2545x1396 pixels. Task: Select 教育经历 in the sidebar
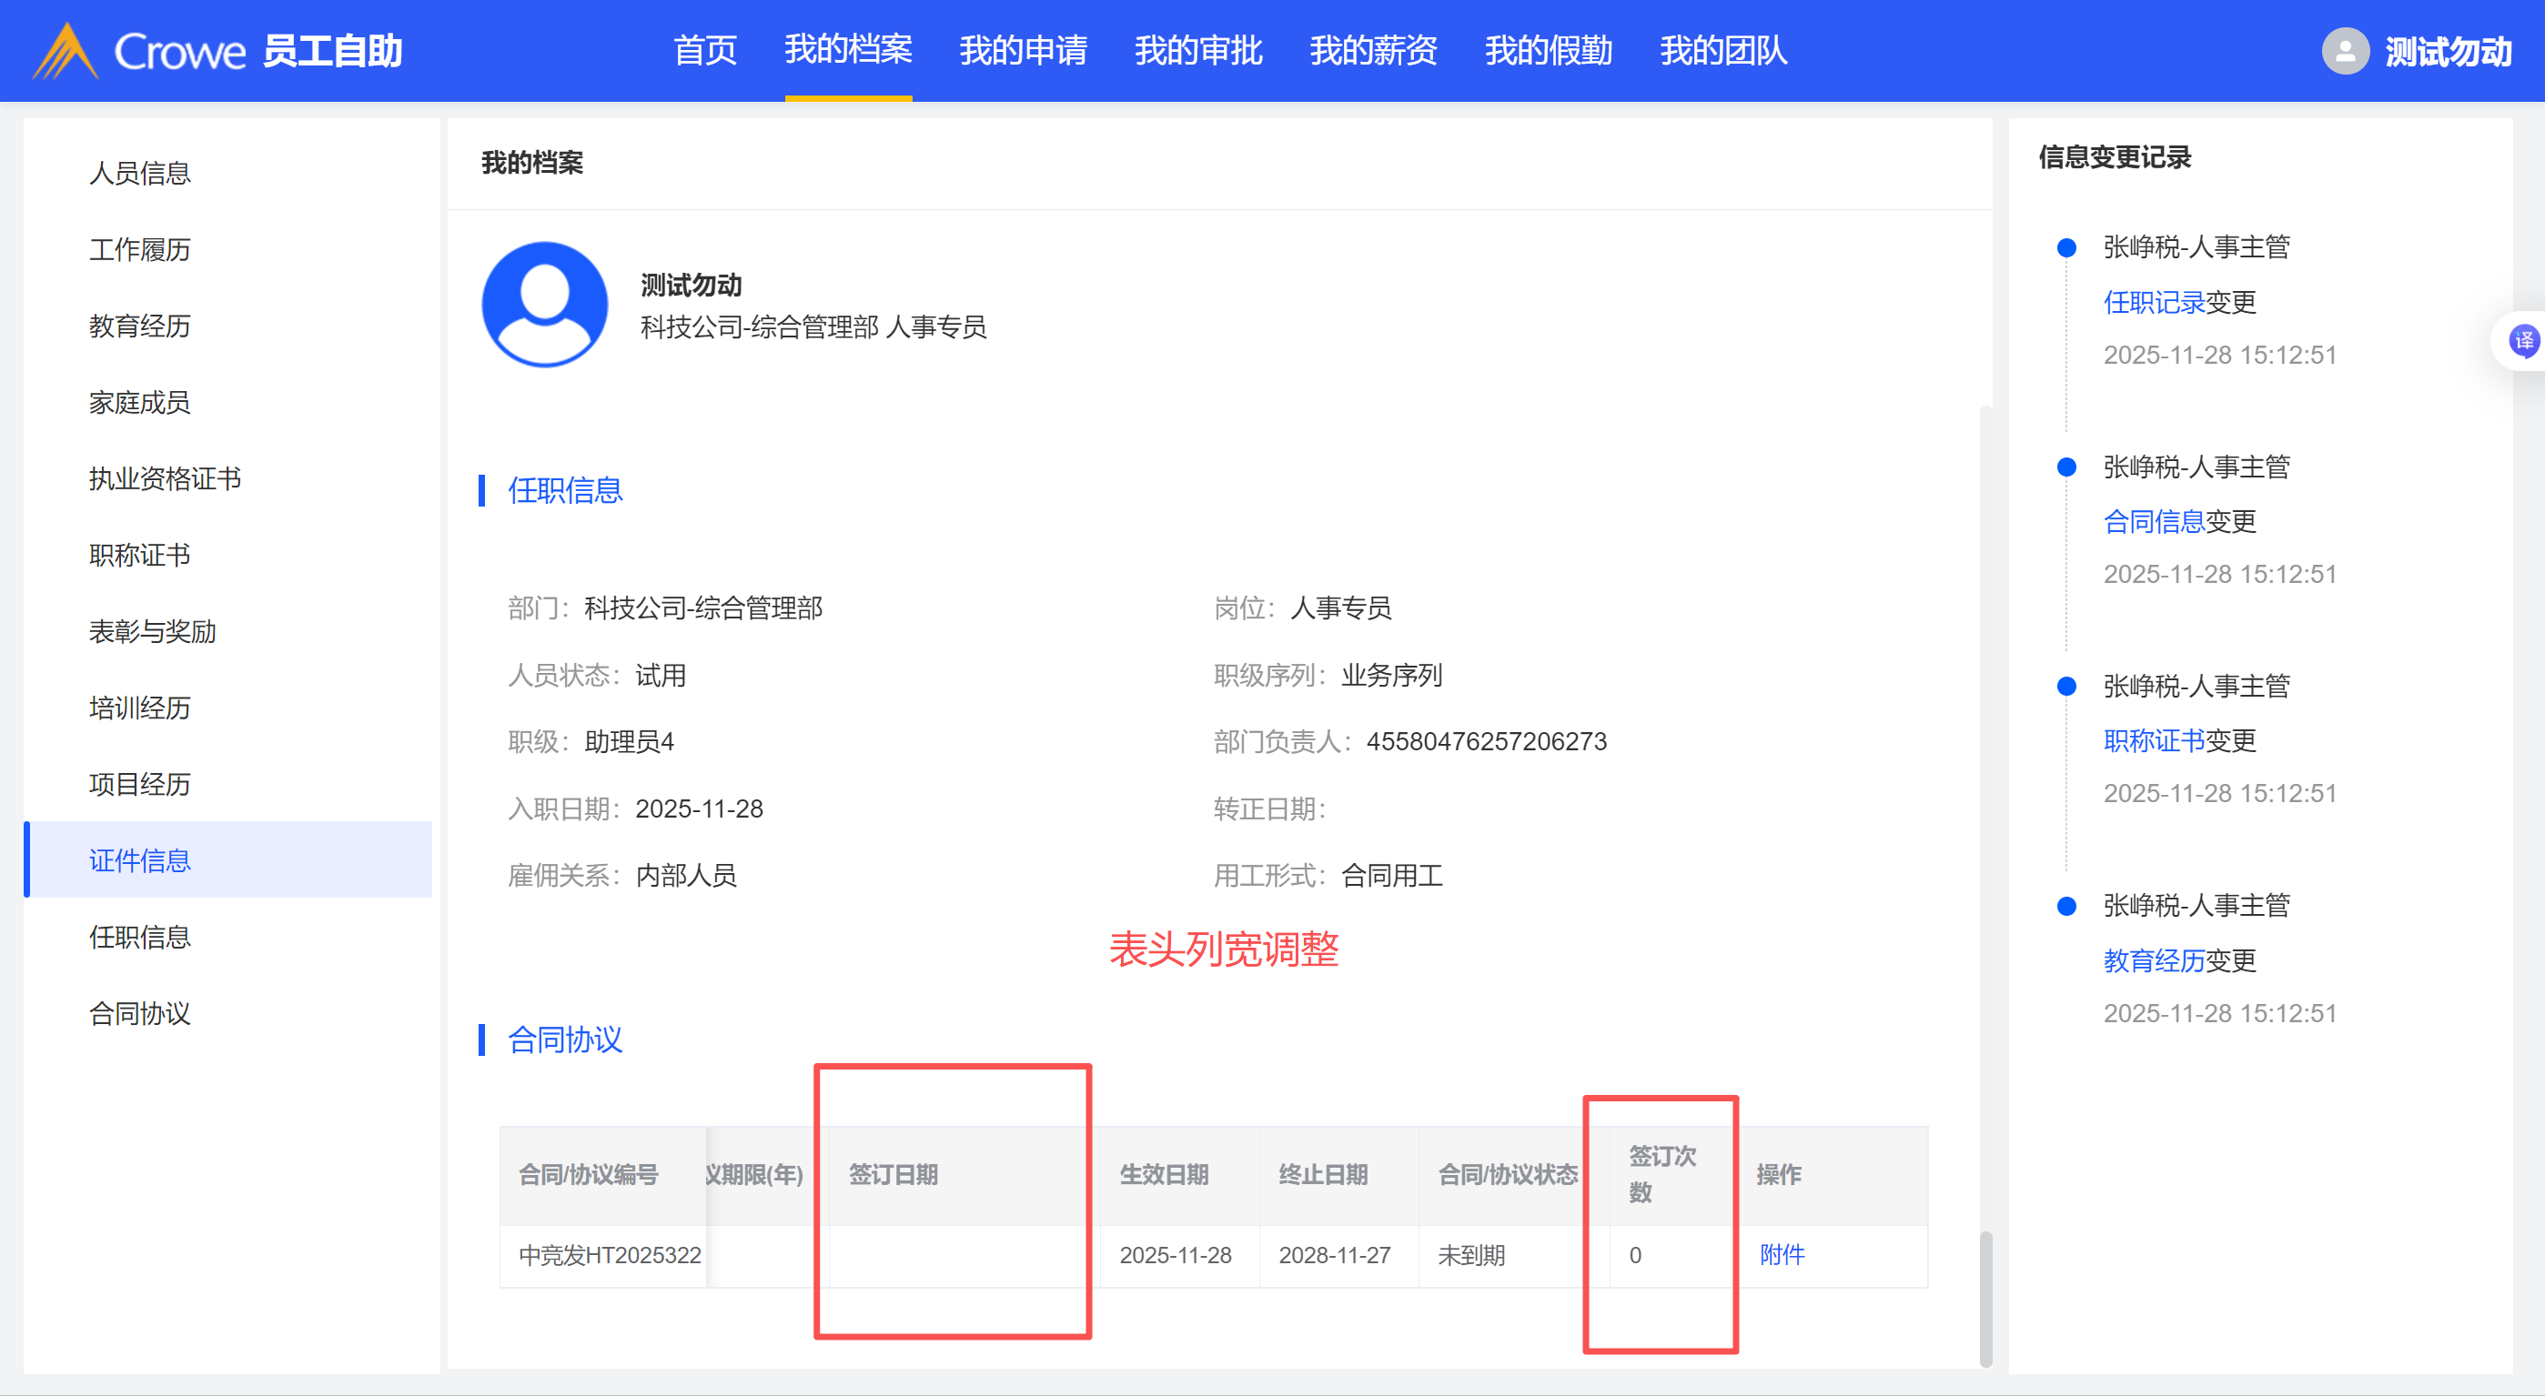point(139,326)
